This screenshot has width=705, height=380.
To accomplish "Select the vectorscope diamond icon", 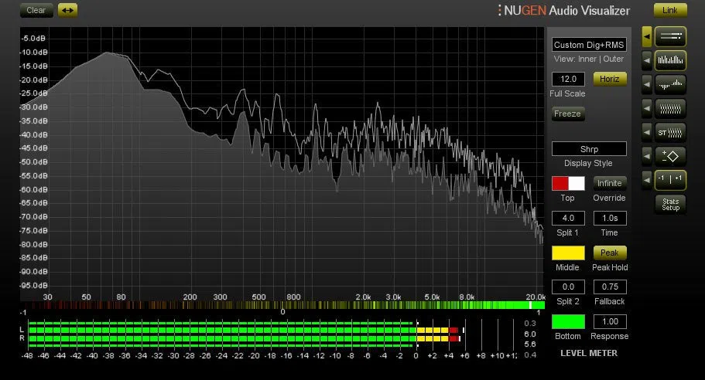I will coord(670,156).
